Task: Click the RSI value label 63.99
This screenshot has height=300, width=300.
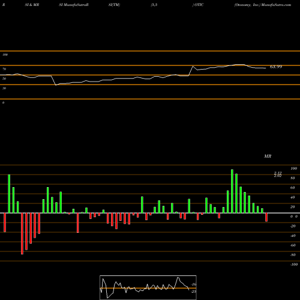Action: click(276, 67)
